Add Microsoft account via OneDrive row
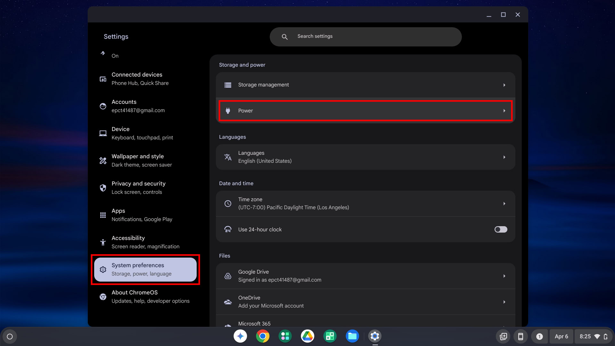 (365, 302)
